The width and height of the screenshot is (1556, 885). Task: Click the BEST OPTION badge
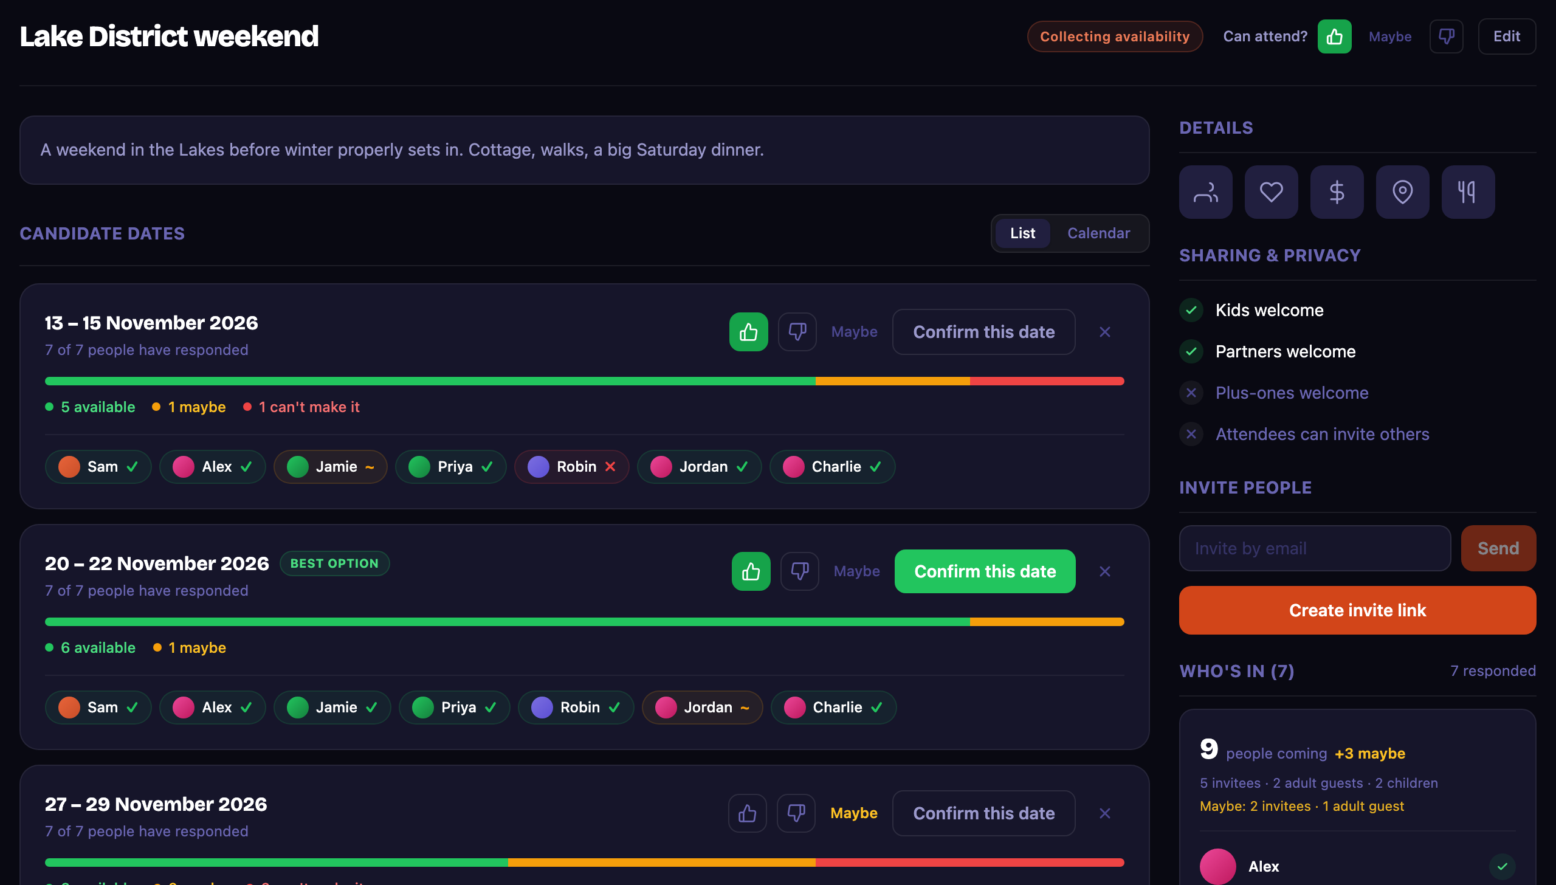click(334, 563)
